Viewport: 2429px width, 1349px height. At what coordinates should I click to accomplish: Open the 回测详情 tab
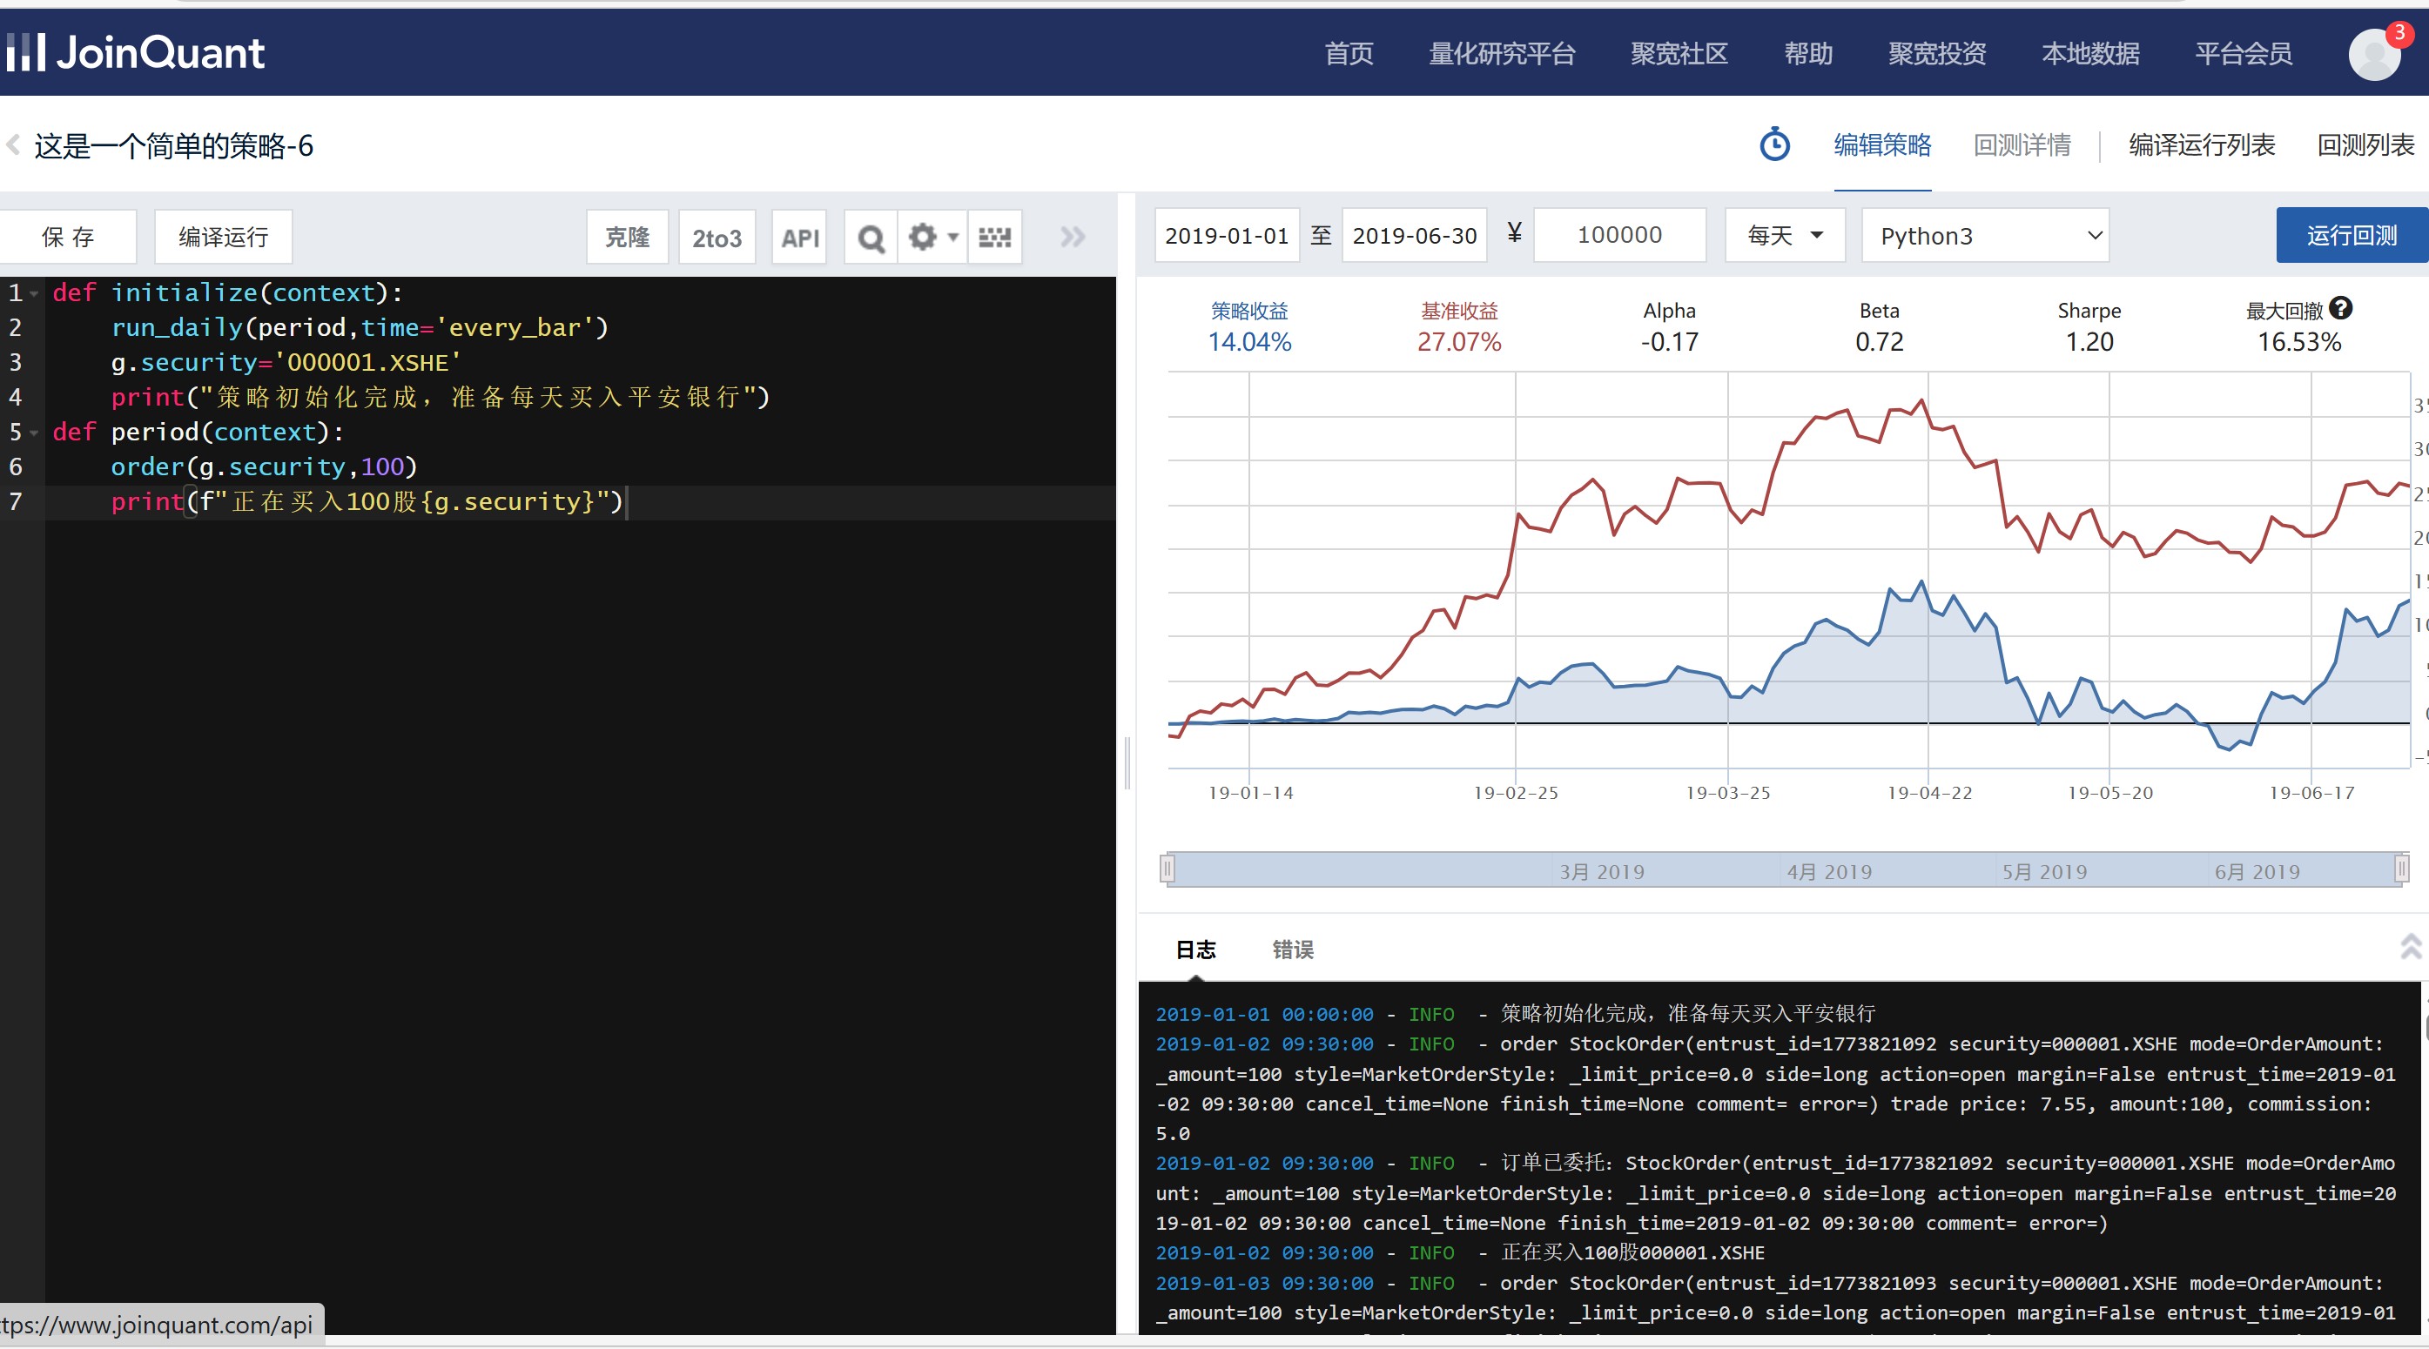click(2022, 145)
